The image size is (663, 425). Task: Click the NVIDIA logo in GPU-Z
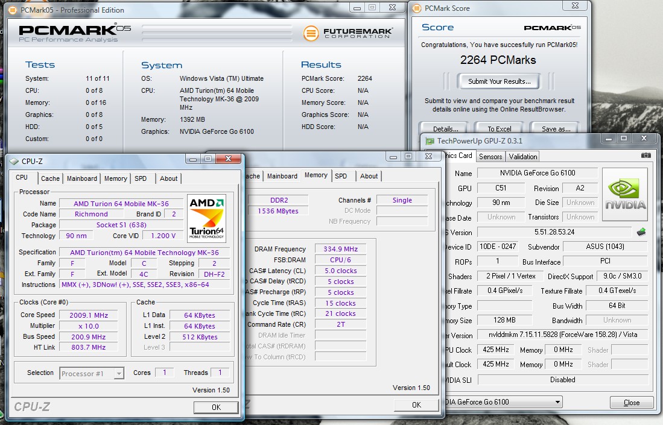625,195
